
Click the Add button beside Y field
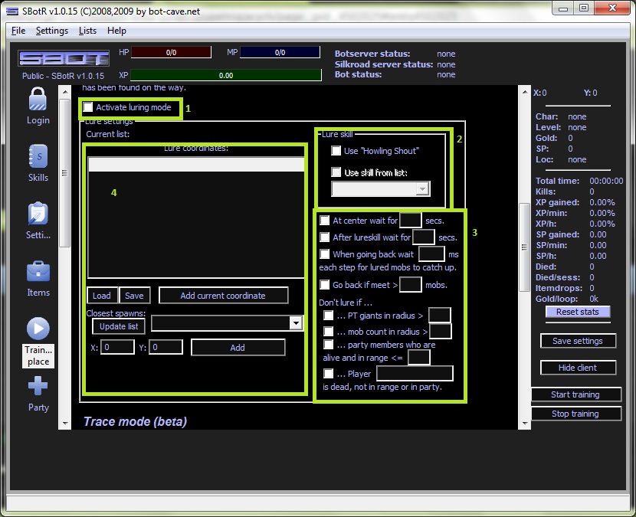238,348
